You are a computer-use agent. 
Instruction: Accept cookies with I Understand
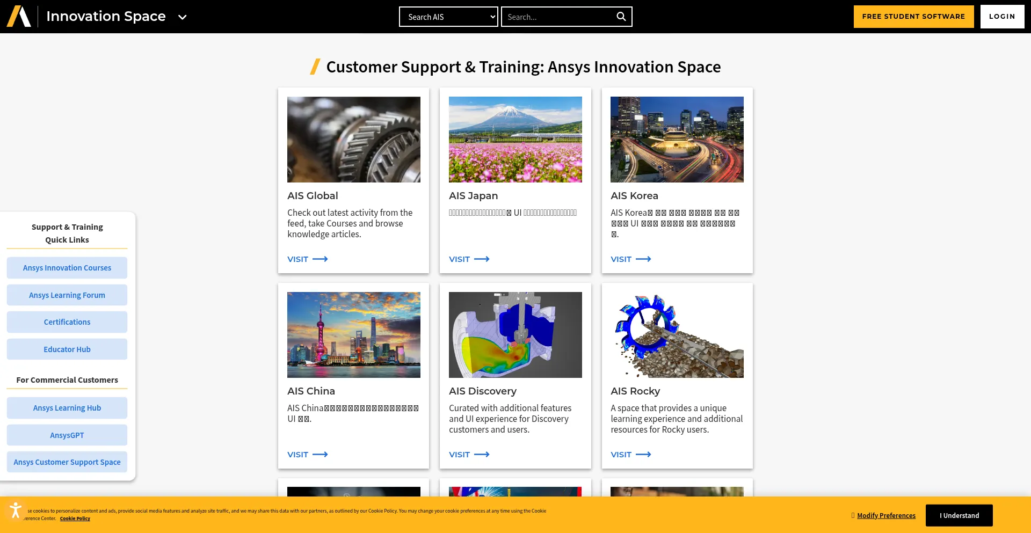coord(959,515)
